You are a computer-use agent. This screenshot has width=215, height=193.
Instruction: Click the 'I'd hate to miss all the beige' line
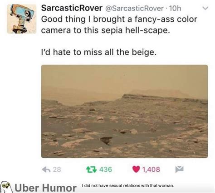pos(99,52)
